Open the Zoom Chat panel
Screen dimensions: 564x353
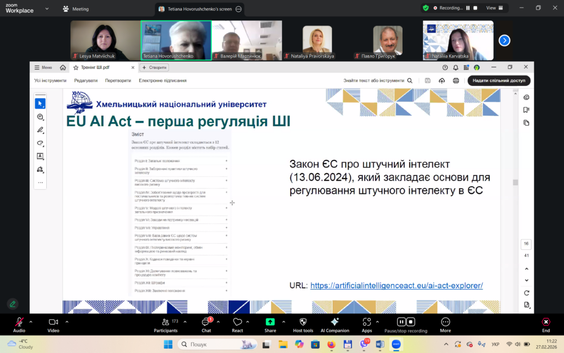(206, 324)
